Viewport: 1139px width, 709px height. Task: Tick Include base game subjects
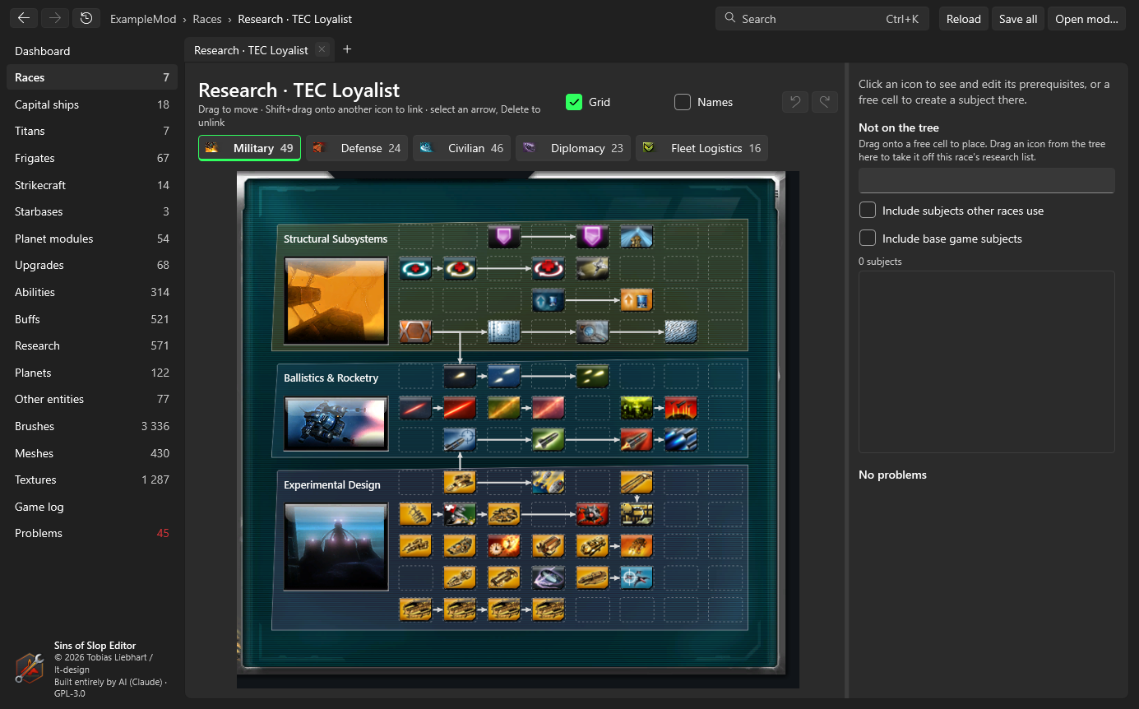867,239
